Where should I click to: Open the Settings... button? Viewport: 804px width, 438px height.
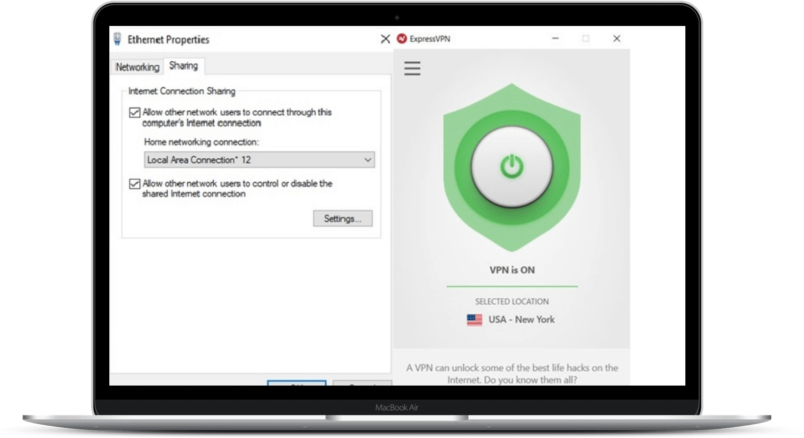click(x=343, y=219)
